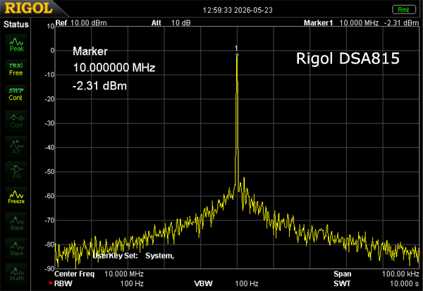Click the VBW 100 Hz value

click(247, 283)
